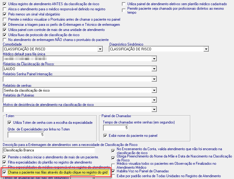
Task: Open the Diagnóstico Sindrômico dropdown arrow
Action: (206, 49)
